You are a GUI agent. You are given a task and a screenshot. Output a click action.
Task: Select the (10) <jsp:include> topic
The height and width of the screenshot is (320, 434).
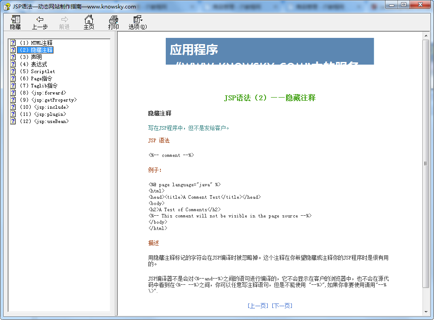pyautogui.click(x=44, y=107)
